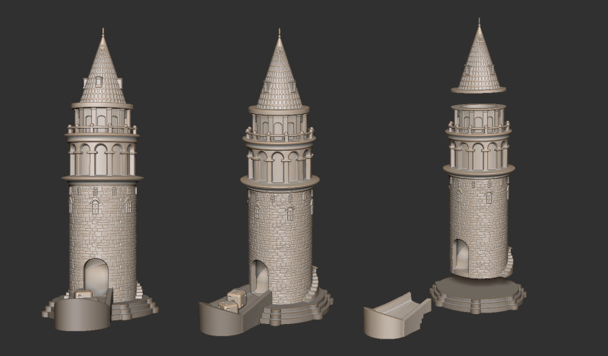
Task: Select the arched doorway of the left tower
Action: point(97,278)
